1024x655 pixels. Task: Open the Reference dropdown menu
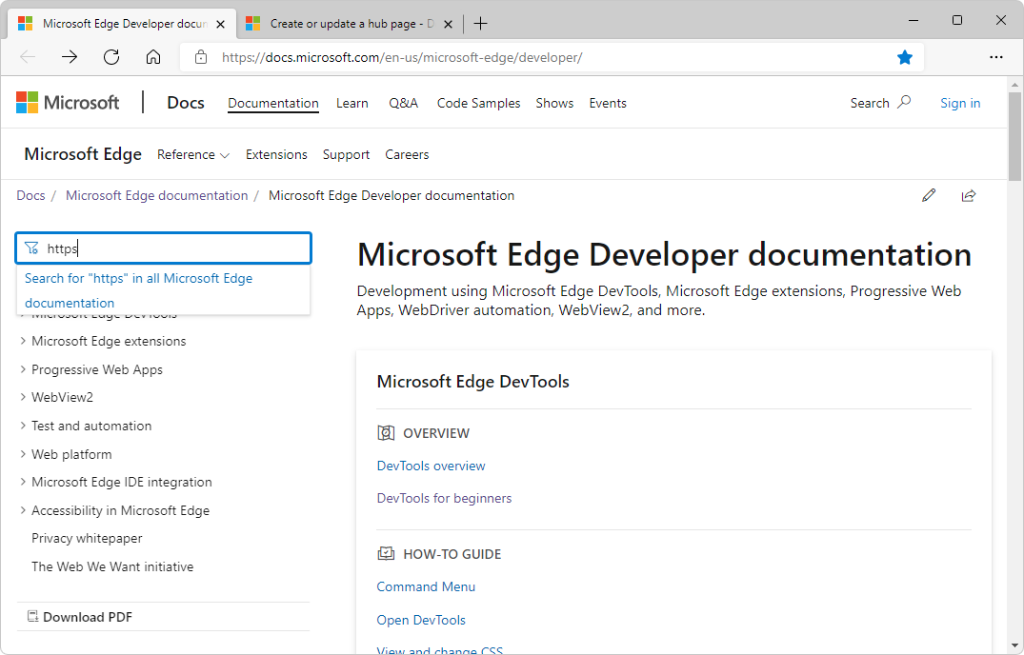[193, 154]
